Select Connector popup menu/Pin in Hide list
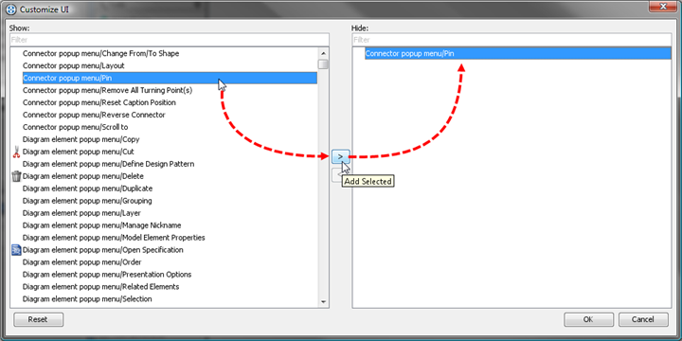 pyautogui.click(x=517, y=53)
